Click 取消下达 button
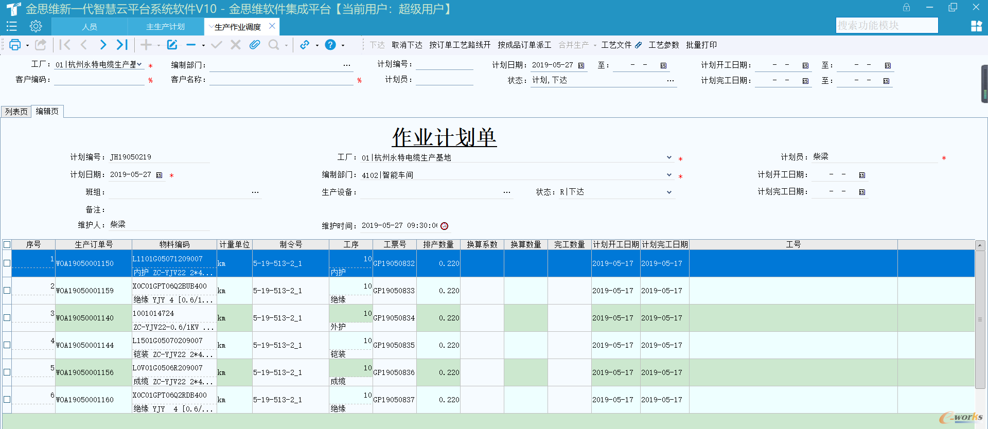Viewport: 988px width, 429px height. click(407, 45)
